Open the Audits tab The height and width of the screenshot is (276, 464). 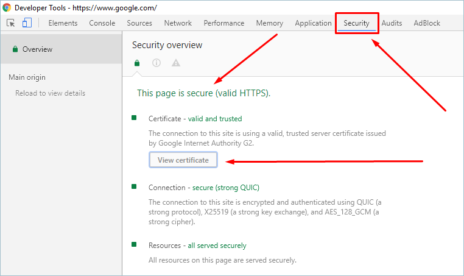[x=392, y=23]
